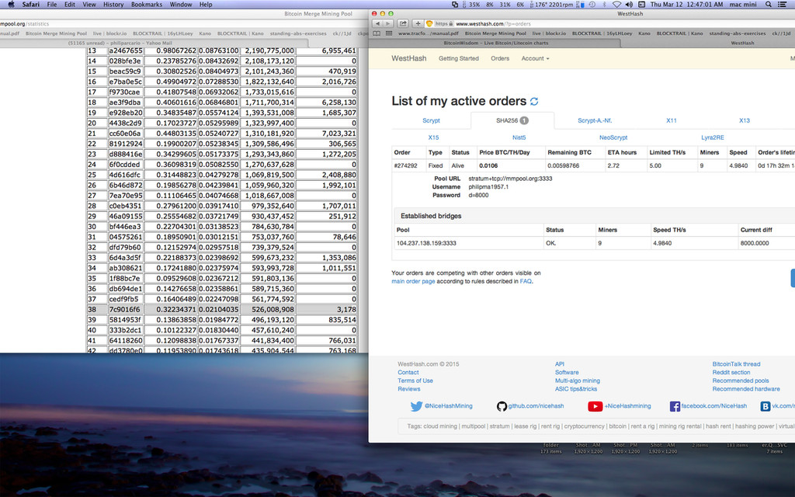Open the Contact footer link
The height and width of the screenshot is (497, 795).
coord(408,372)
